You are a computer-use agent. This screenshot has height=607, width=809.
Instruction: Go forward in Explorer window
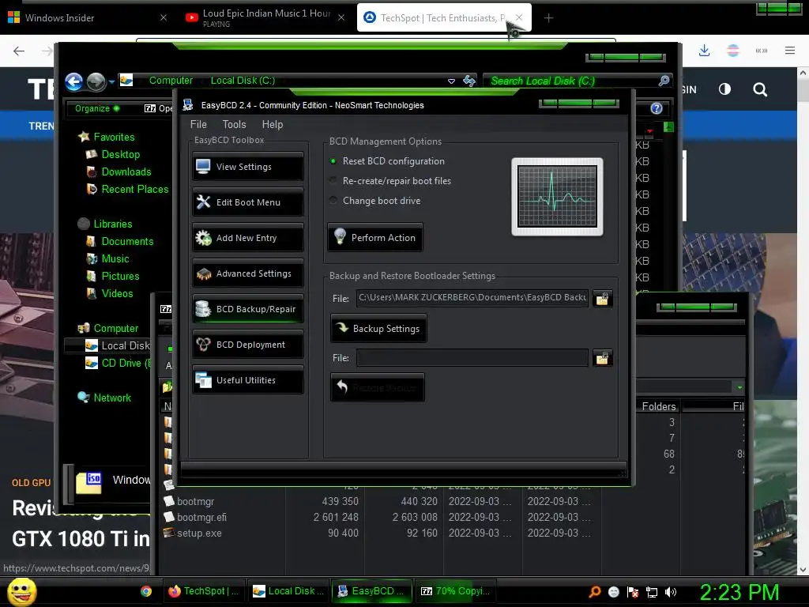tap(96, 81)
